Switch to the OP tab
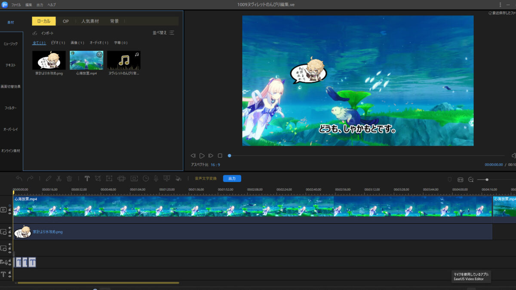The image size is (516, 290). coord(66,21)
